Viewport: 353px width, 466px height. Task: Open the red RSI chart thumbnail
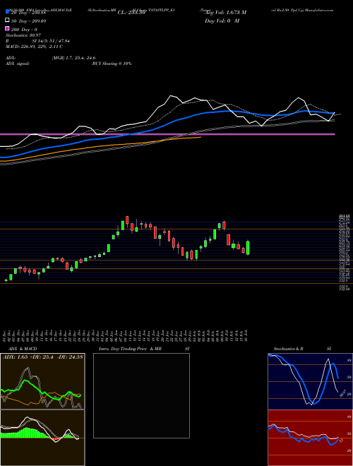tap(311, 438)
